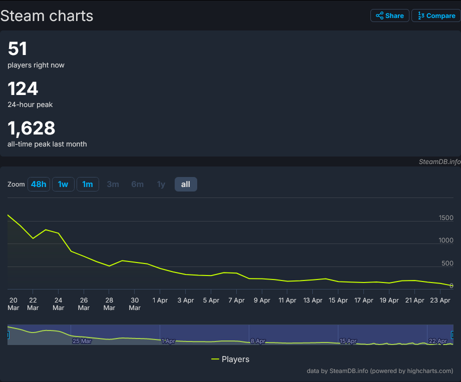
Task: Click the right navigator range handle
Action: click(x=452, y=334)
